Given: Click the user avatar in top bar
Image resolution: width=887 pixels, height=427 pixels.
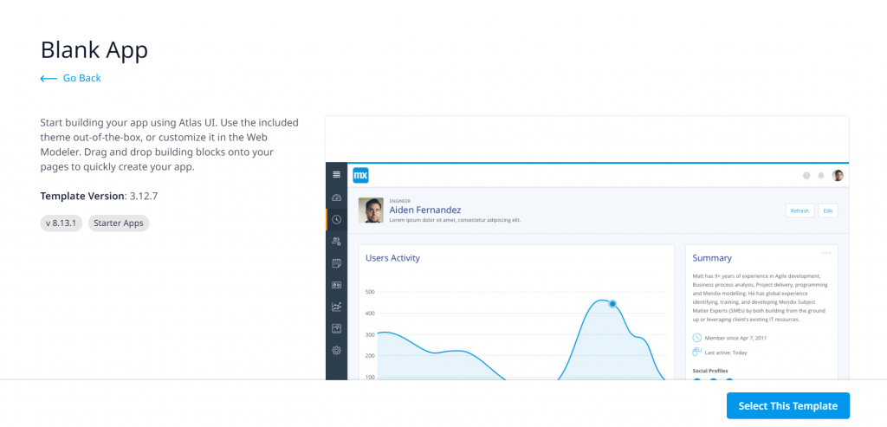Looking at the screenshot, I should (838, 175).
